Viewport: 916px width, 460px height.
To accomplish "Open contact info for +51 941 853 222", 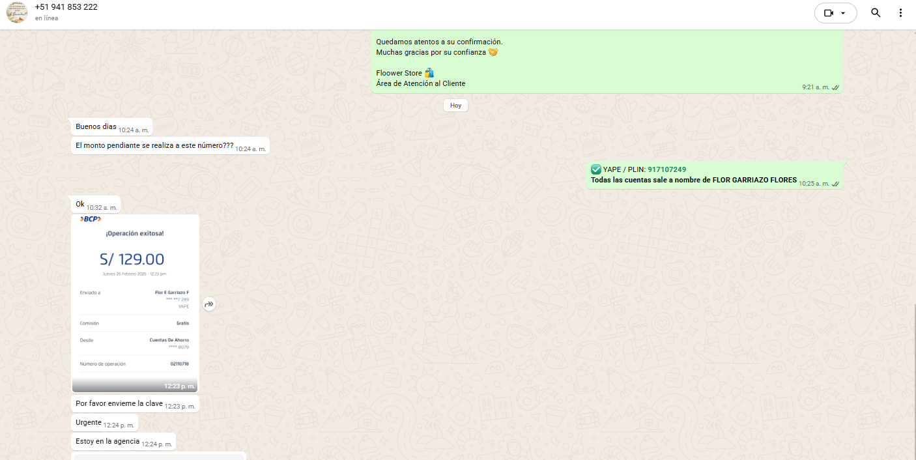I will pos(66,7).
